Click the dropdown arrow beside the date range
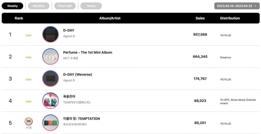Screen dimensions: 261x134 point(255,6)
